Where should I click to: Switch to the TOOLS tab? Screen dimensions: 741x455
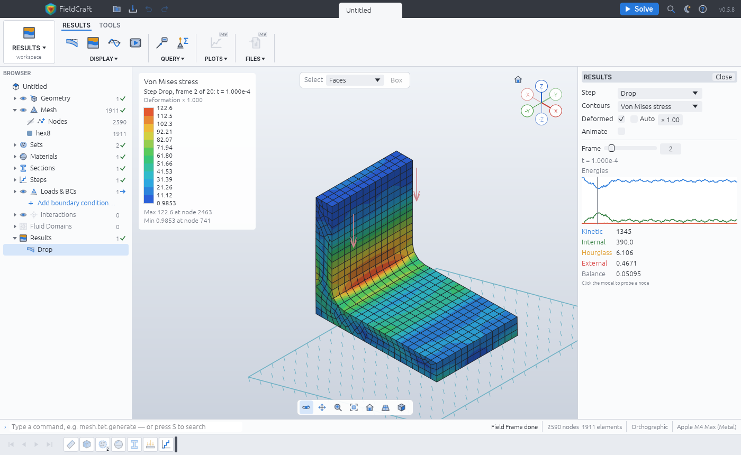click(x=110, y=25)
